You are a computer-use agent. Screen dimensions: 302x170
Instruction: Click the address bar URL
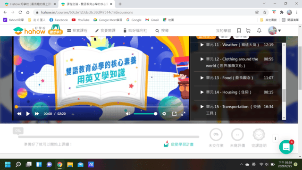[87, 12]
